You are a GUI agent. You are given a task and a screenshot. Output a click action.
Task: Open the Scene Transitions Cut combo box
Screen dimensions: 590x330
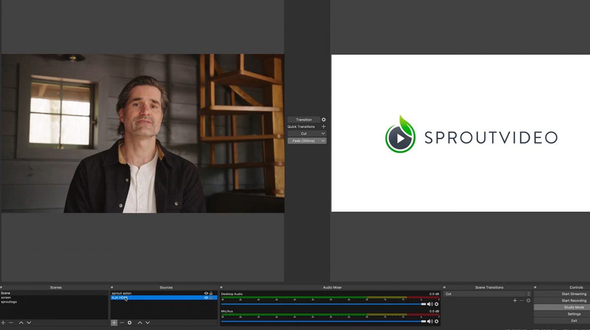[487, 294]
